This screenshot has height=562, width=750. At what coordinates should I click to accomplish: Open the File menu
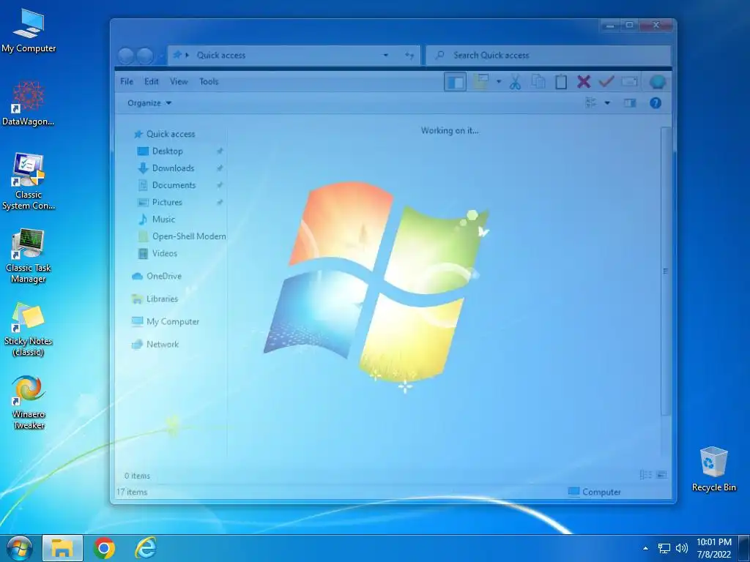point(127,82)
